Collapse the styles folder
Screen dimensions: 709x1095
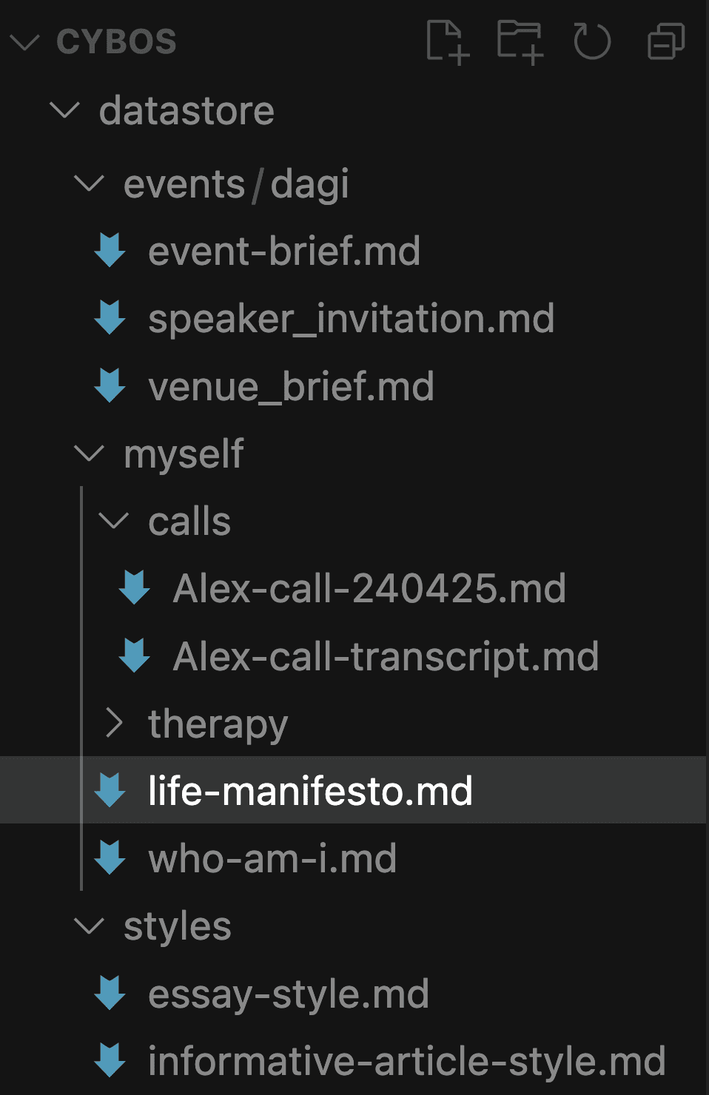pyautogui.click(x=90, y=926)
